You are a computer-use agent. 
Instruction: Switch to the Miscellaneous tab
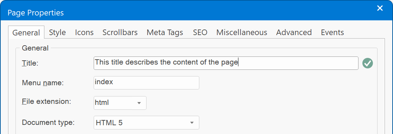coord(242,32)
